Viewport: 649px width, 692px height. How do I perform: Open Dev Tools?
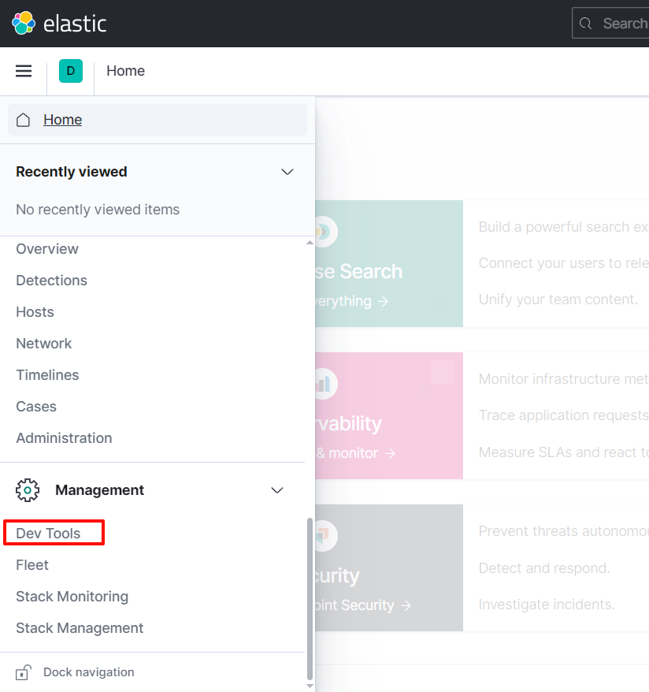(x=48, y=534)
